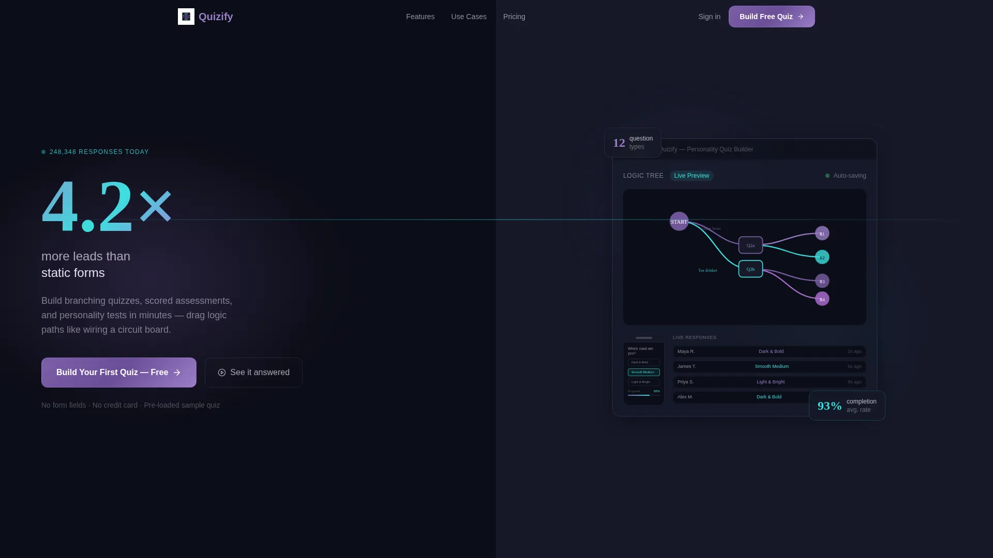Click the 248,348 responses today label
Image resolution: width=993 pixels, height=558 pixels.
(x=95, y=152)
